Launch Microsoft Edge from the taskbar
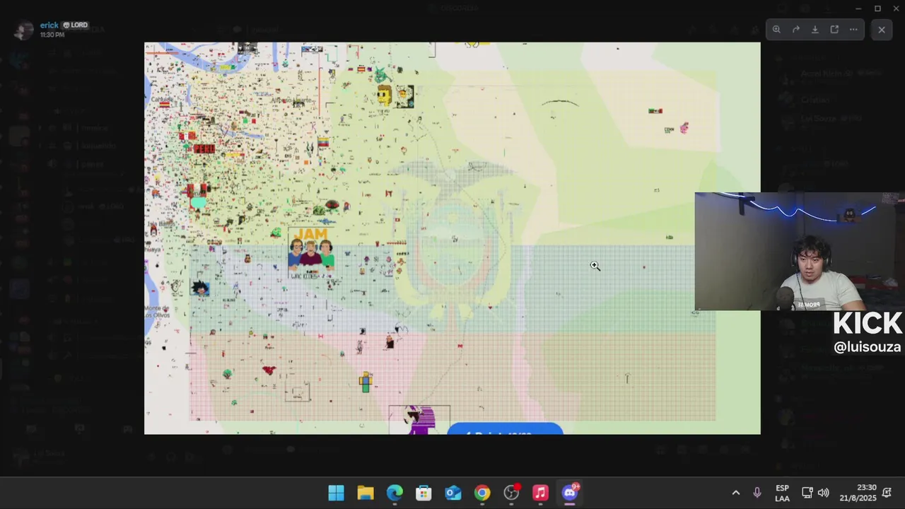 395,493
